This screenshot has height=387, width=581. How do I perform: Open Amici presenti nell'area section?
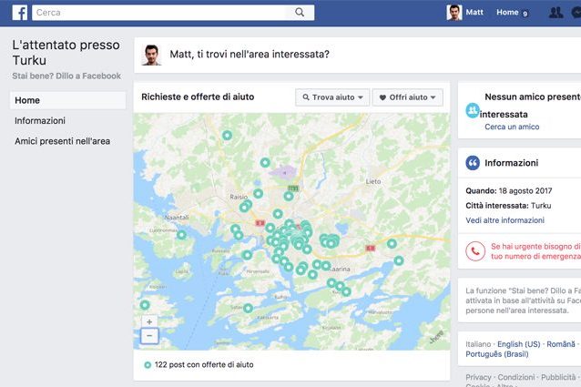pos(62,141)
